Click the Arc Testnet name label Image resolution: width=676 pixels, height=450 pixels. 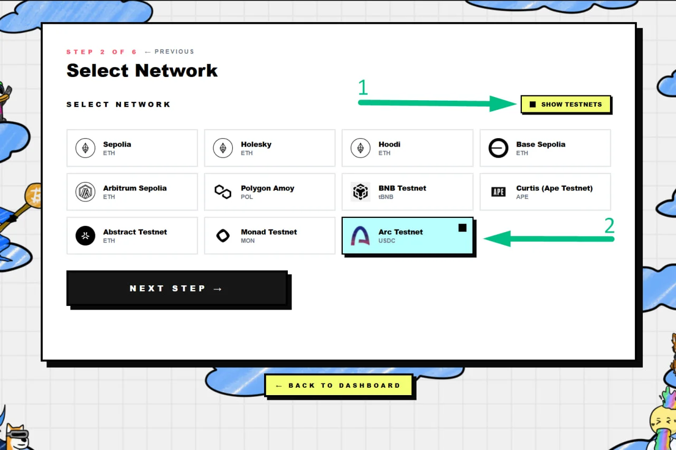click(x=401, y=232)
